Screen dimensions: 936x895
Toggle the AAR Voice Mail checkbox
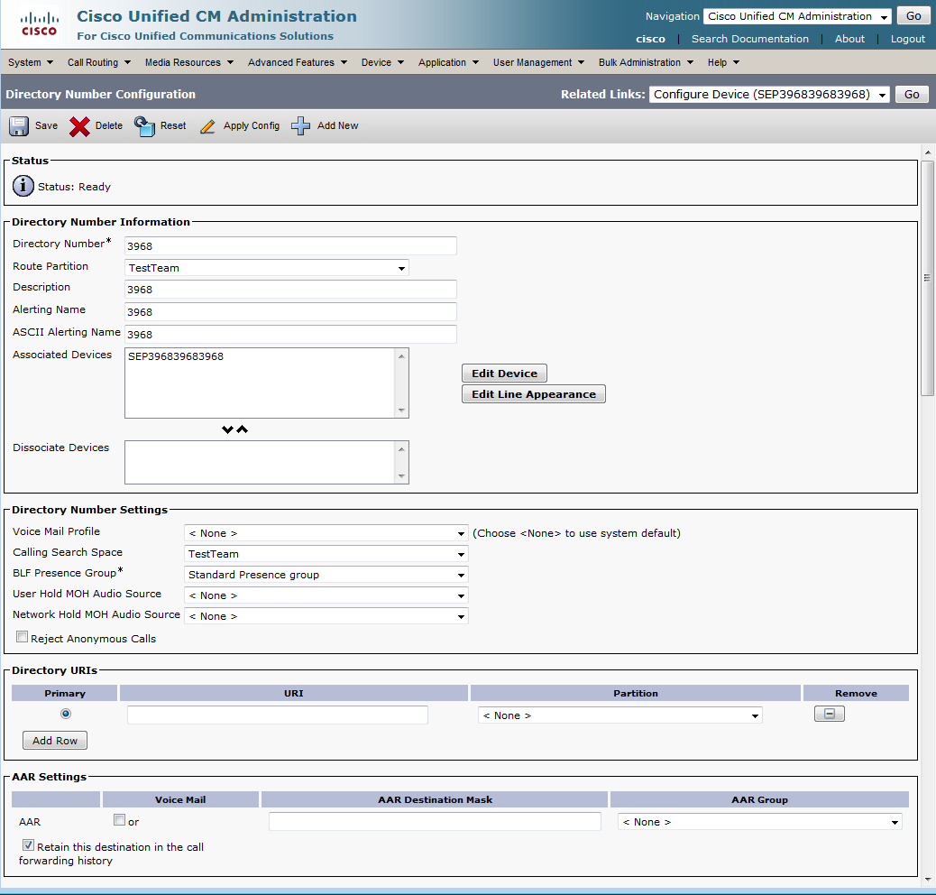pos(119,821)
